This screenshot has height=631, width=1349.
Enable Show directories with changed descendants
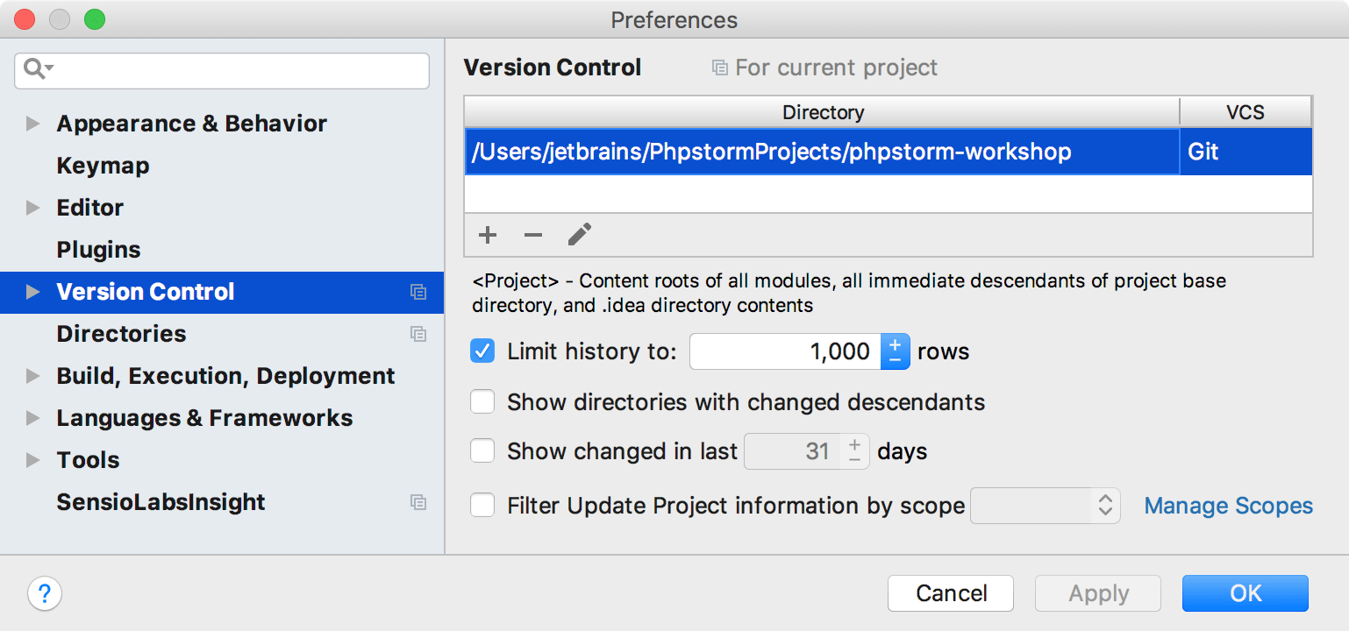[482, 402]
